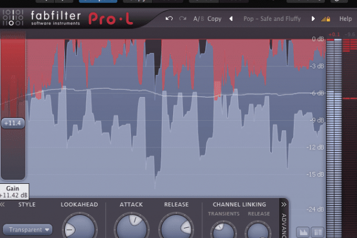Click the vertical ADVANCED label

click(x=284, y=226)
